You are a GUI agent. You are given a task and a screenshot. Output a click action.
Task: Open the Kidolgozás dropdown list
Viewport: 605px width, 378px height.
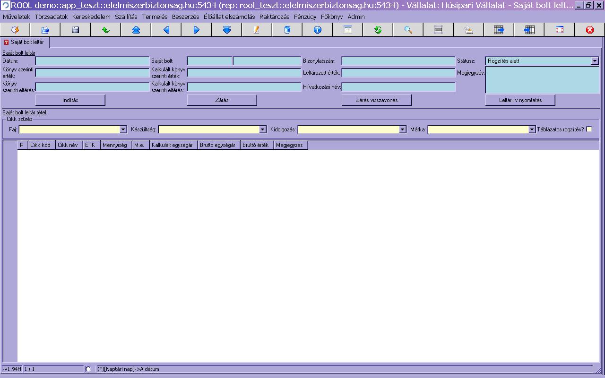pyautogui.click(x=402, y=129)
